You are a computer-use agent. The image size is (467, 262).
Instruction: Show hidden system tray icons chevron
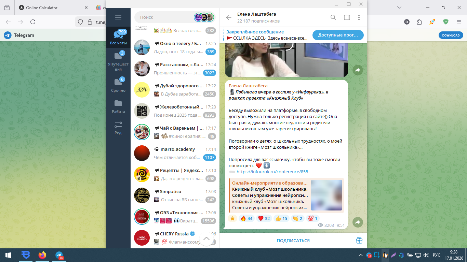click(x=361, y=255)
